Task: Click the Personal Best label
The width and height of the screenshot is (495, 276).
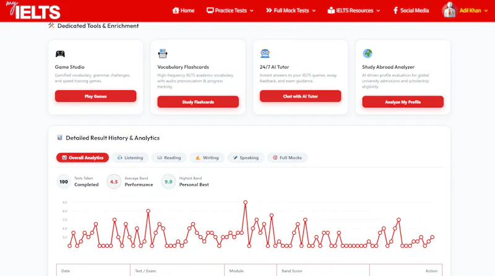Action: (194, 185)
